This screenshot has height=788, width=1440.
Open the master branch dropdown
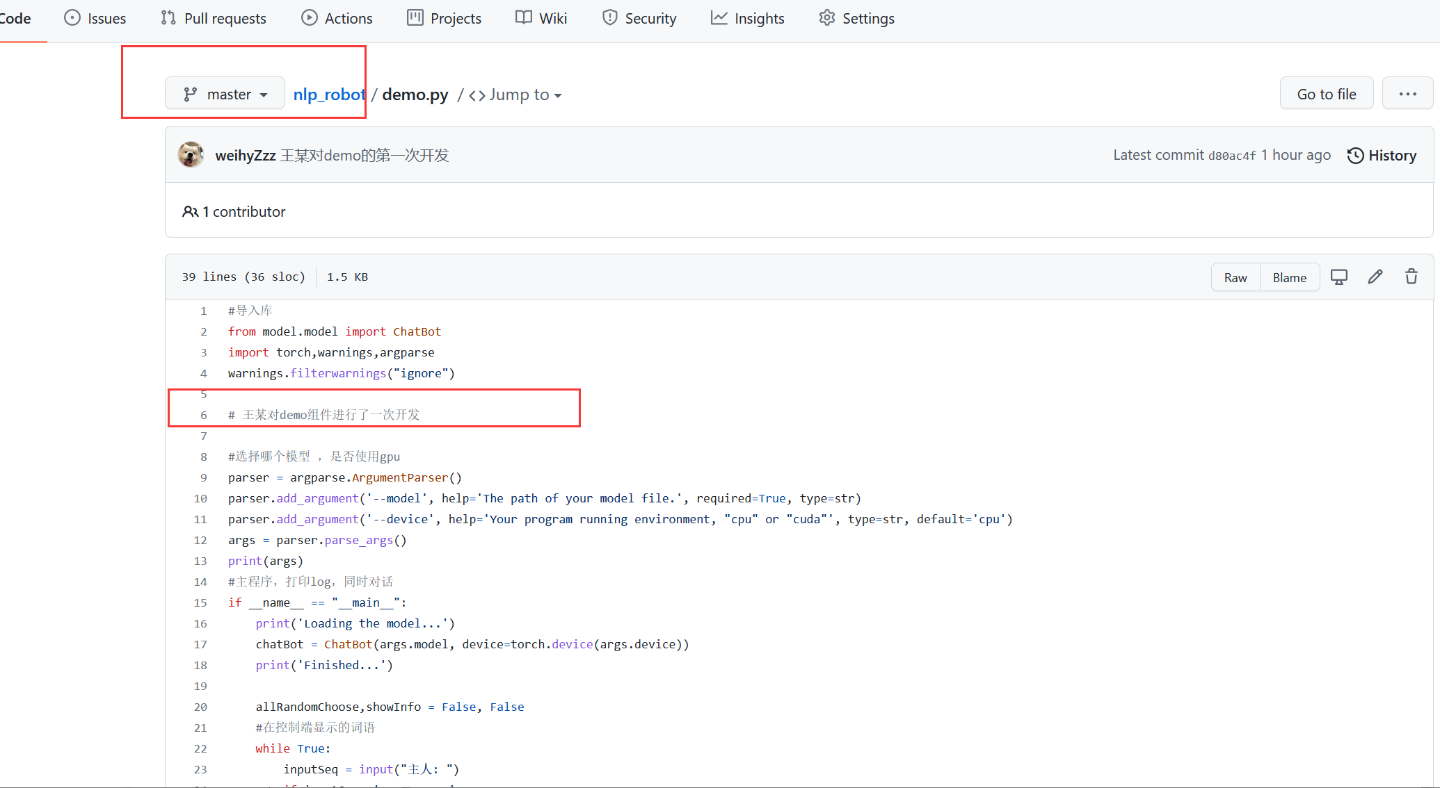(x=225, y=94)
